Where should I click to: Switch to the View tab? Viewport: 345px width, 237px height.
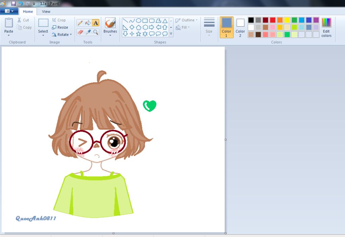pos(46,11)
